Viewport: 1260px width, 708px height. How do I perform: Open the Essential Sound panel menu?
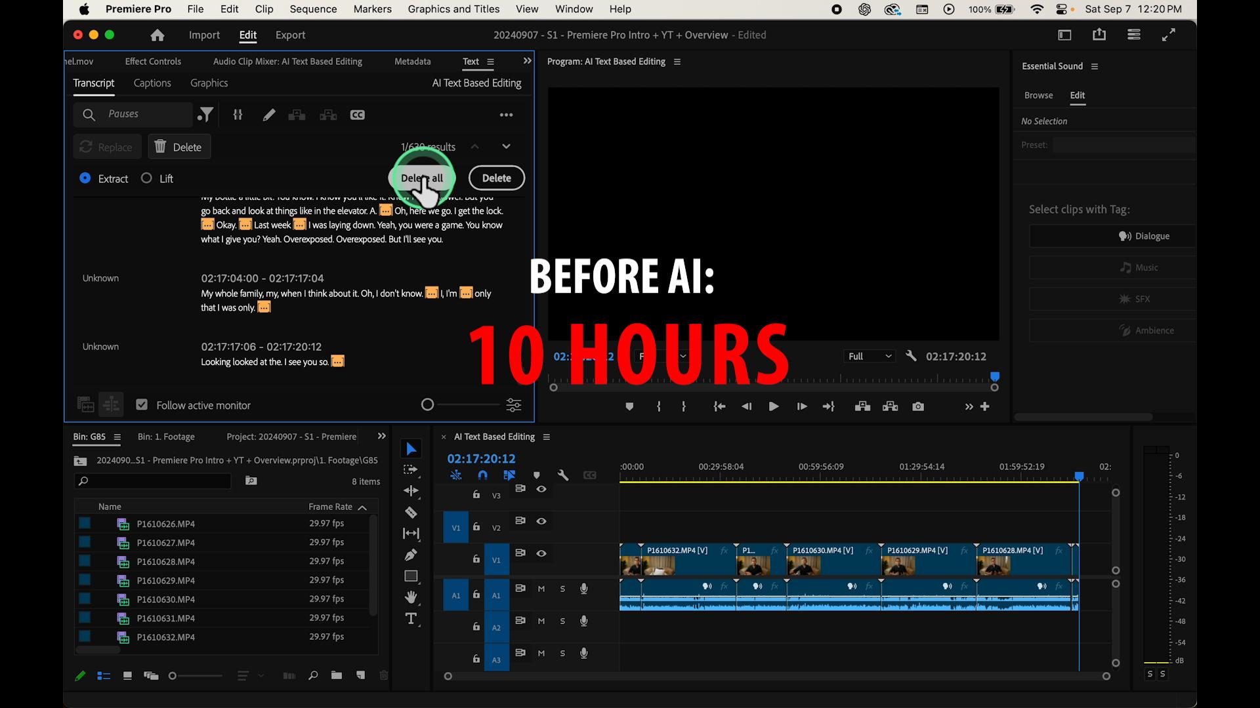[1094, 66]
